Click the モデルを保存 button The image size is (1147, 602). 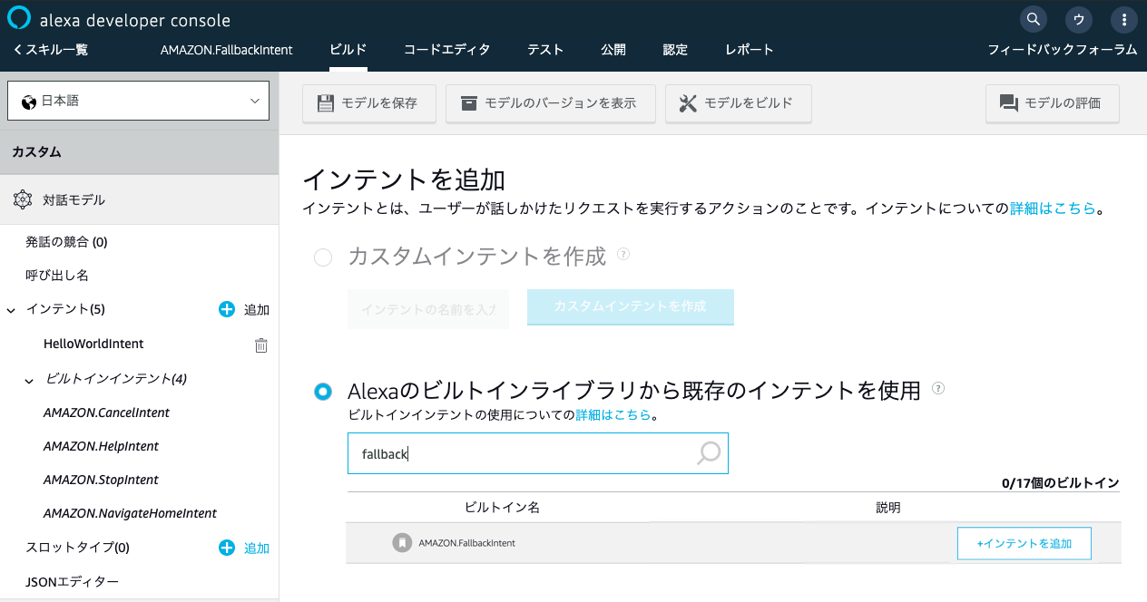pyautogui.click(x=368, y=103)
